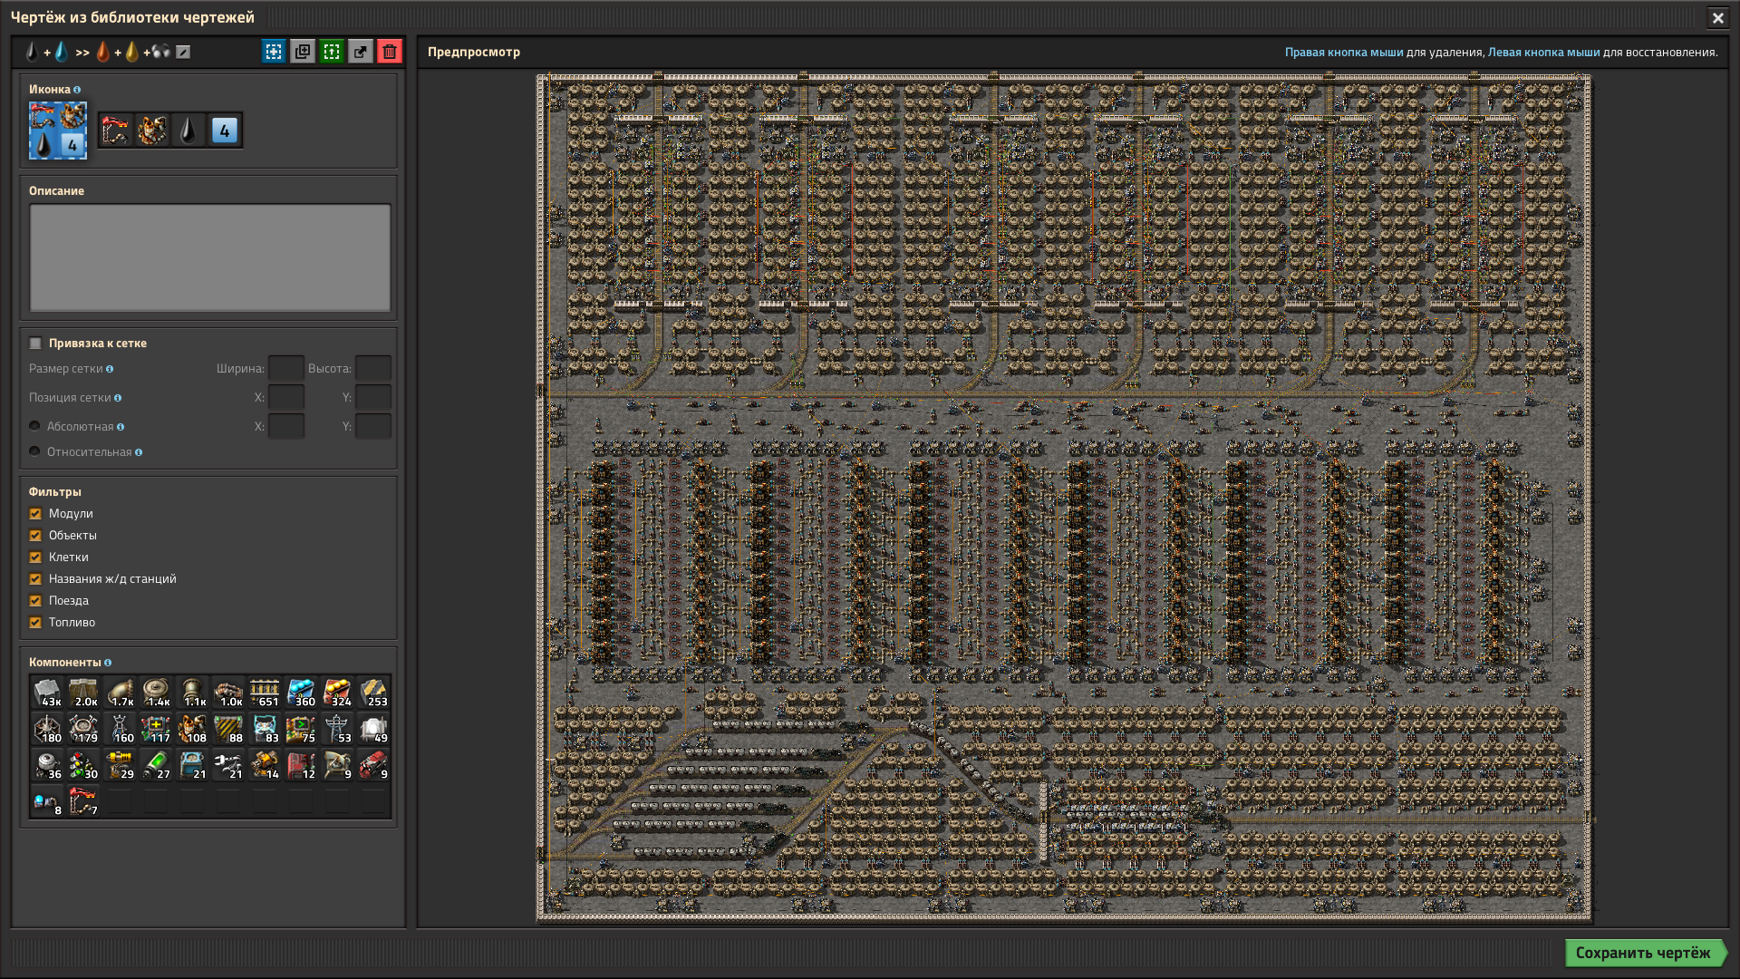
Task: Click Позиция сетки X input field
Action: [286, 398]
